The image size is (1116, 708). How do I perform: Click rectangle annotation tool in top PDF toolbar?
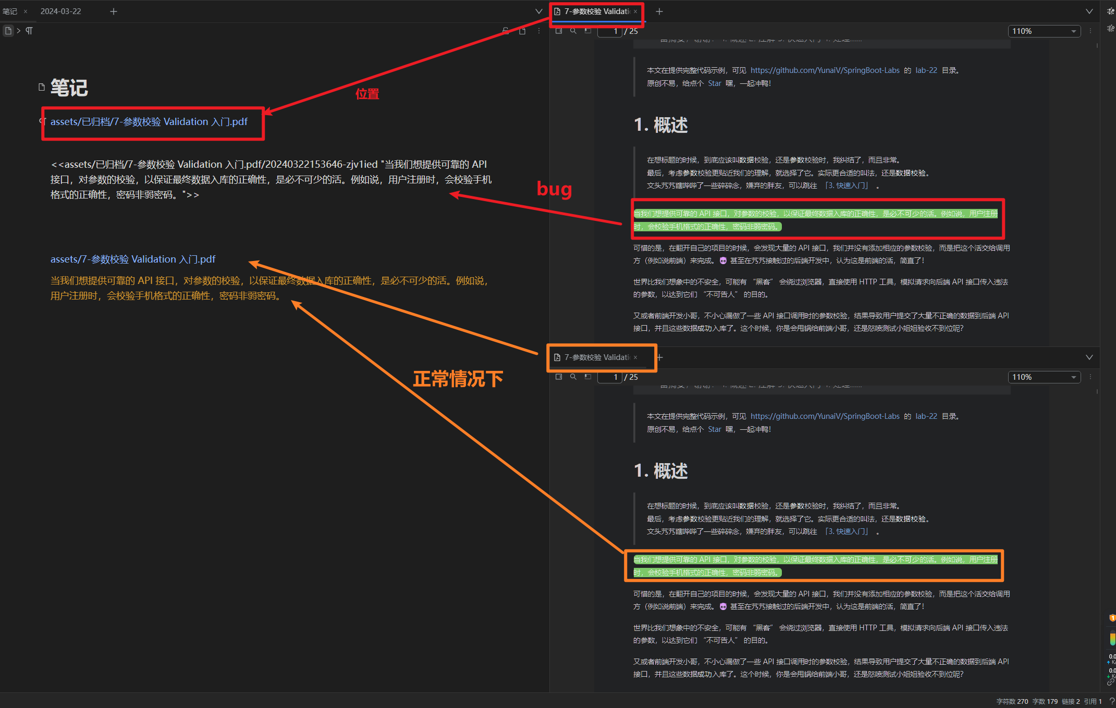coord(588,31)
